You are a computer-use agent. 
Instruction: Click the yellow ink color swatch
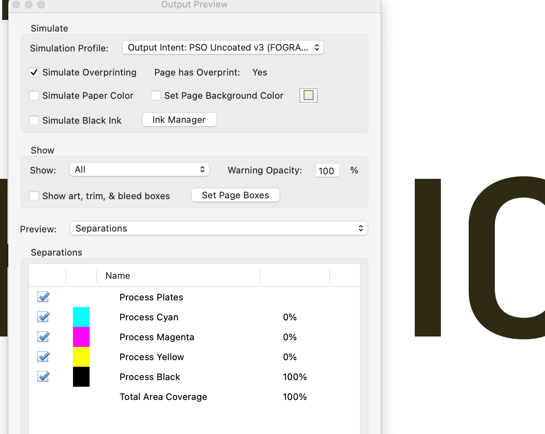(x=81, y=357)
